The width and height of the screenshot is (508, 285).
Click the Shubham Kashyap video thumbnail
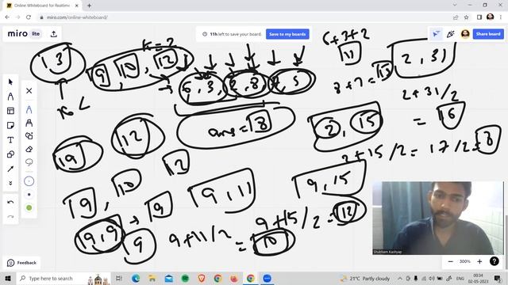pos(438,218)
